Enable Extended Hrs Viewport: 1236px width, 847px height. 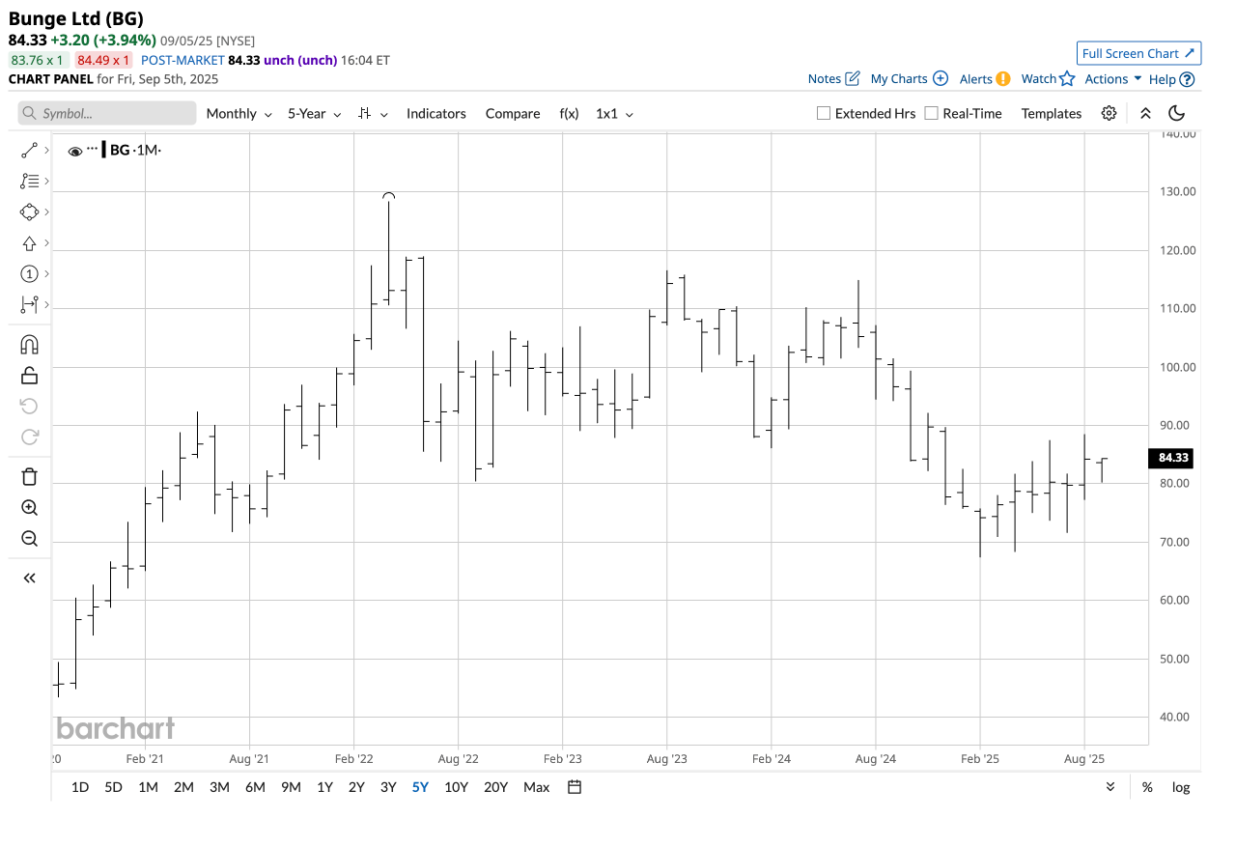click(x=824, y=113)
